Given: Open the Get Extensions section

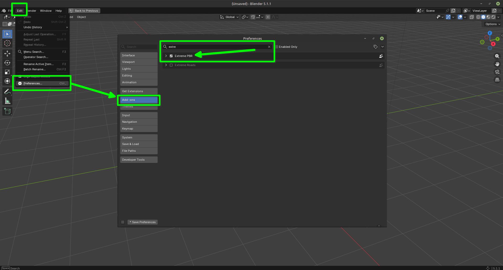Looking at the screenshot, I should click(139, 91).
